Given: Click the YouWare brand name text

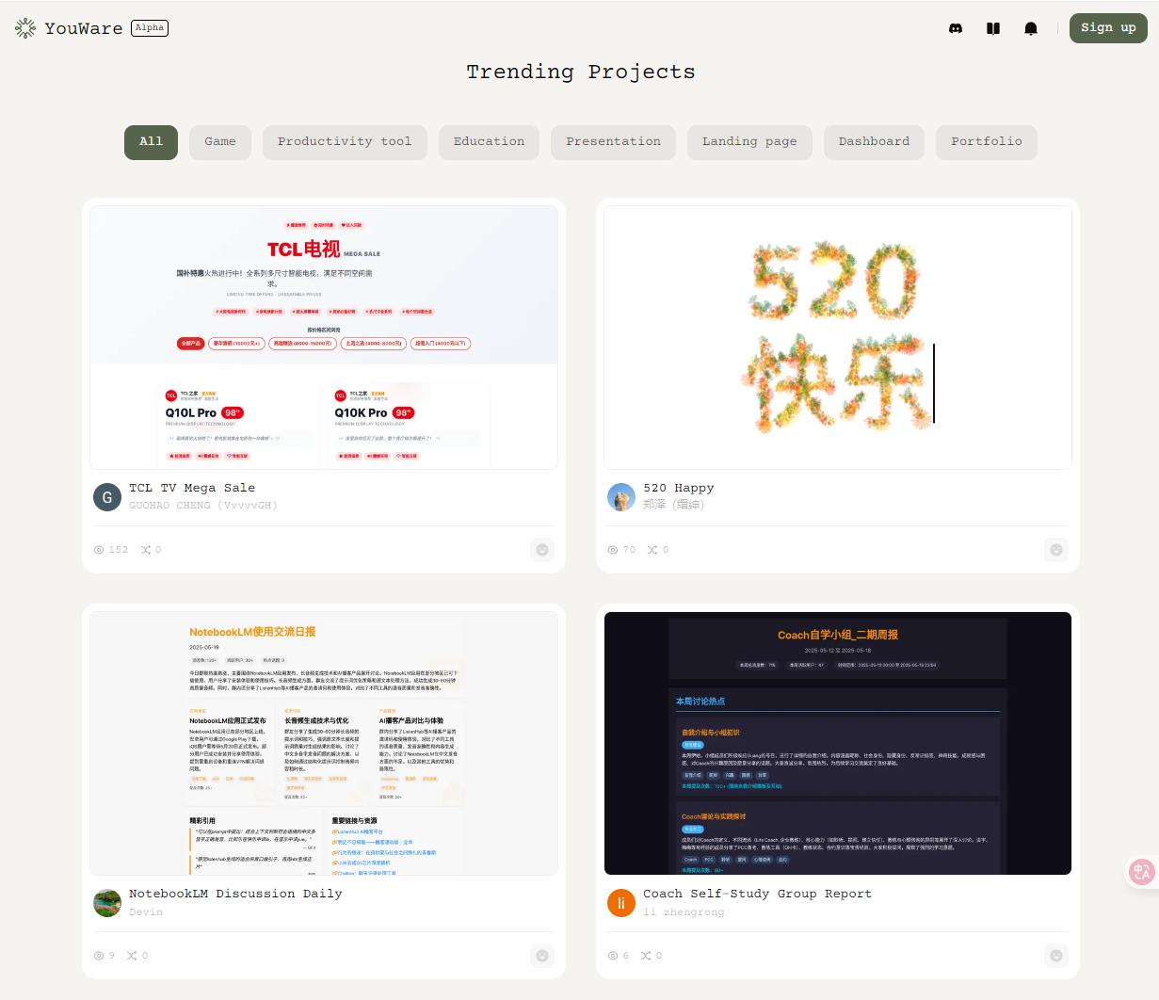Looking at the screenshot, I should [x=83, y=28].
